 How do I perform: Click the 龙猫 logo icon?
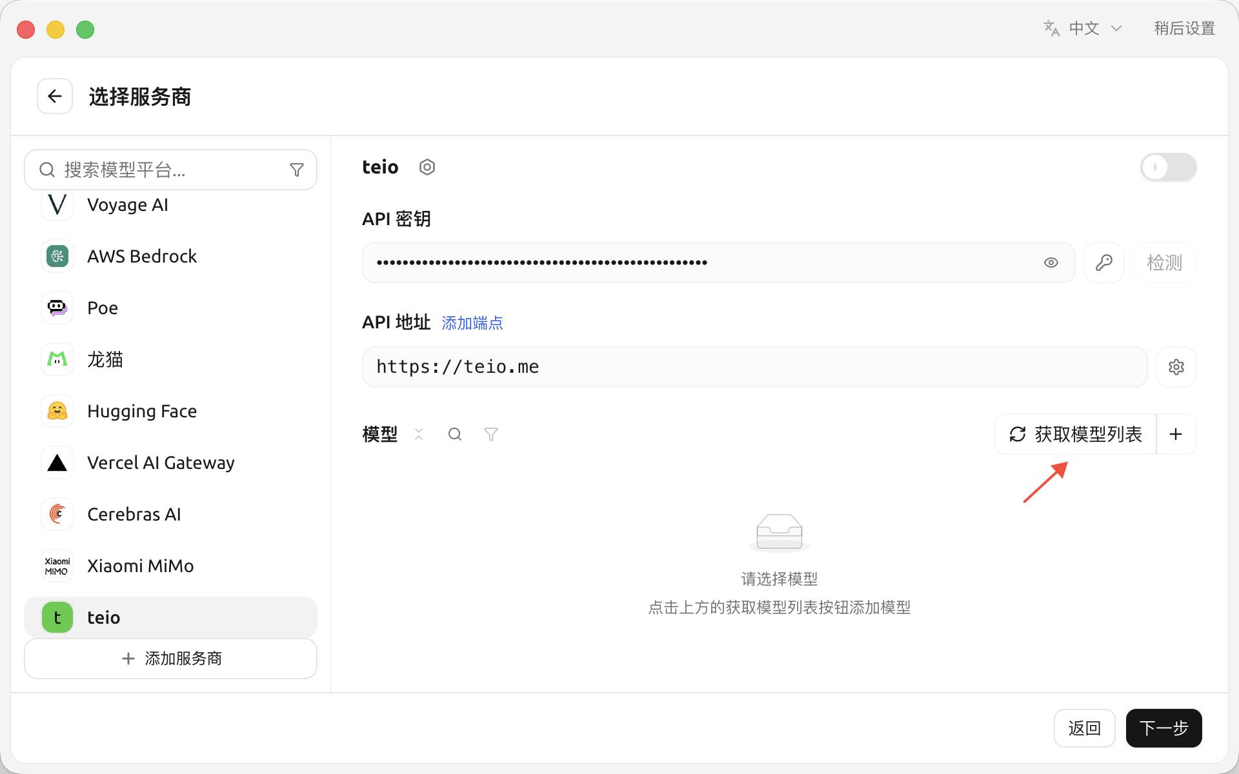pos(57,359)
